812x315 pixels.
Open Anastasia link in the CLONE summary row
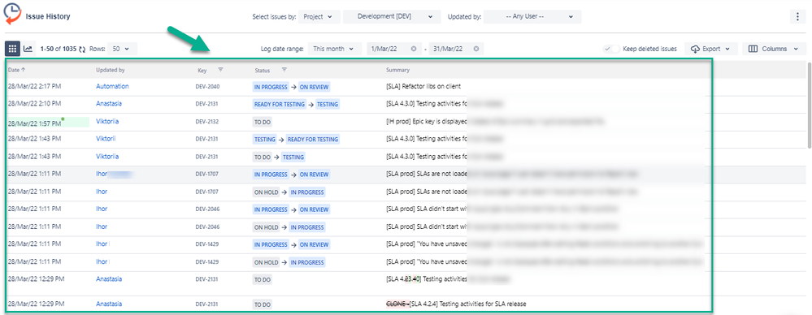click(109, 304)
